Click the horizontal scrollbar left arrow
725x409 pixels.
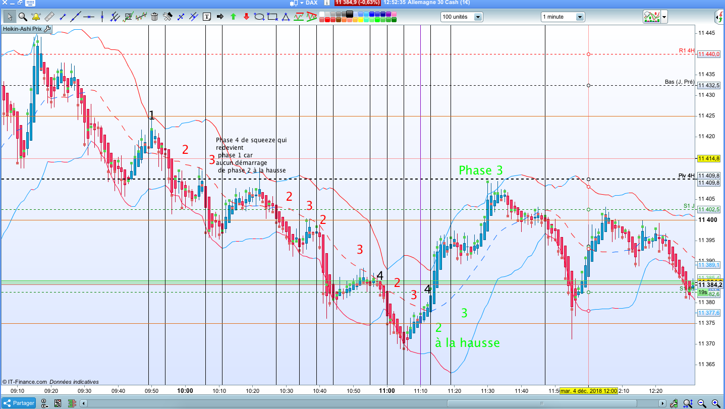pyautogui.click(x=84, y=403)
